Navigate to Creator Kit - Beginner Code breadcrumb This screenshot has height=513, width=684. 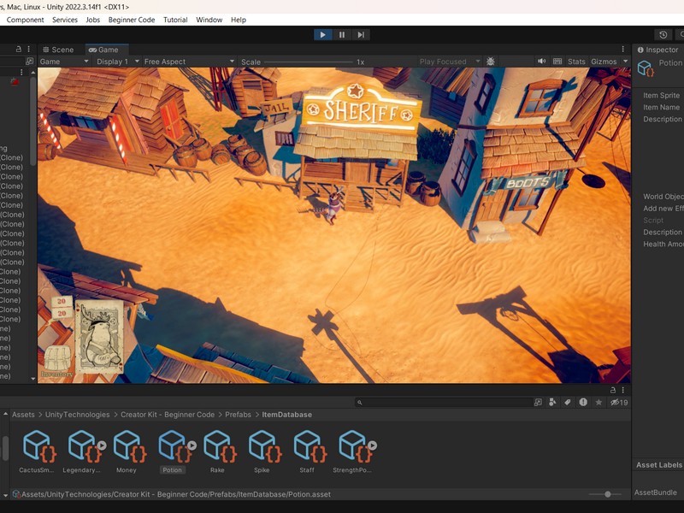pyautogui.click(x=168, y=415)
